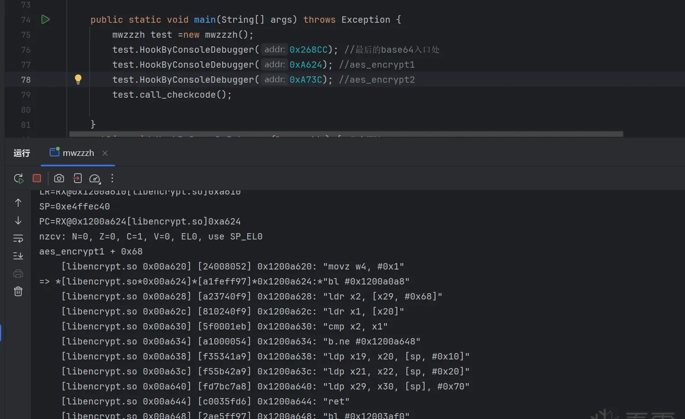The width and height of the screenshot is (685, 419).
Task: Jump up with the up arrow
Action: (18, 203)
